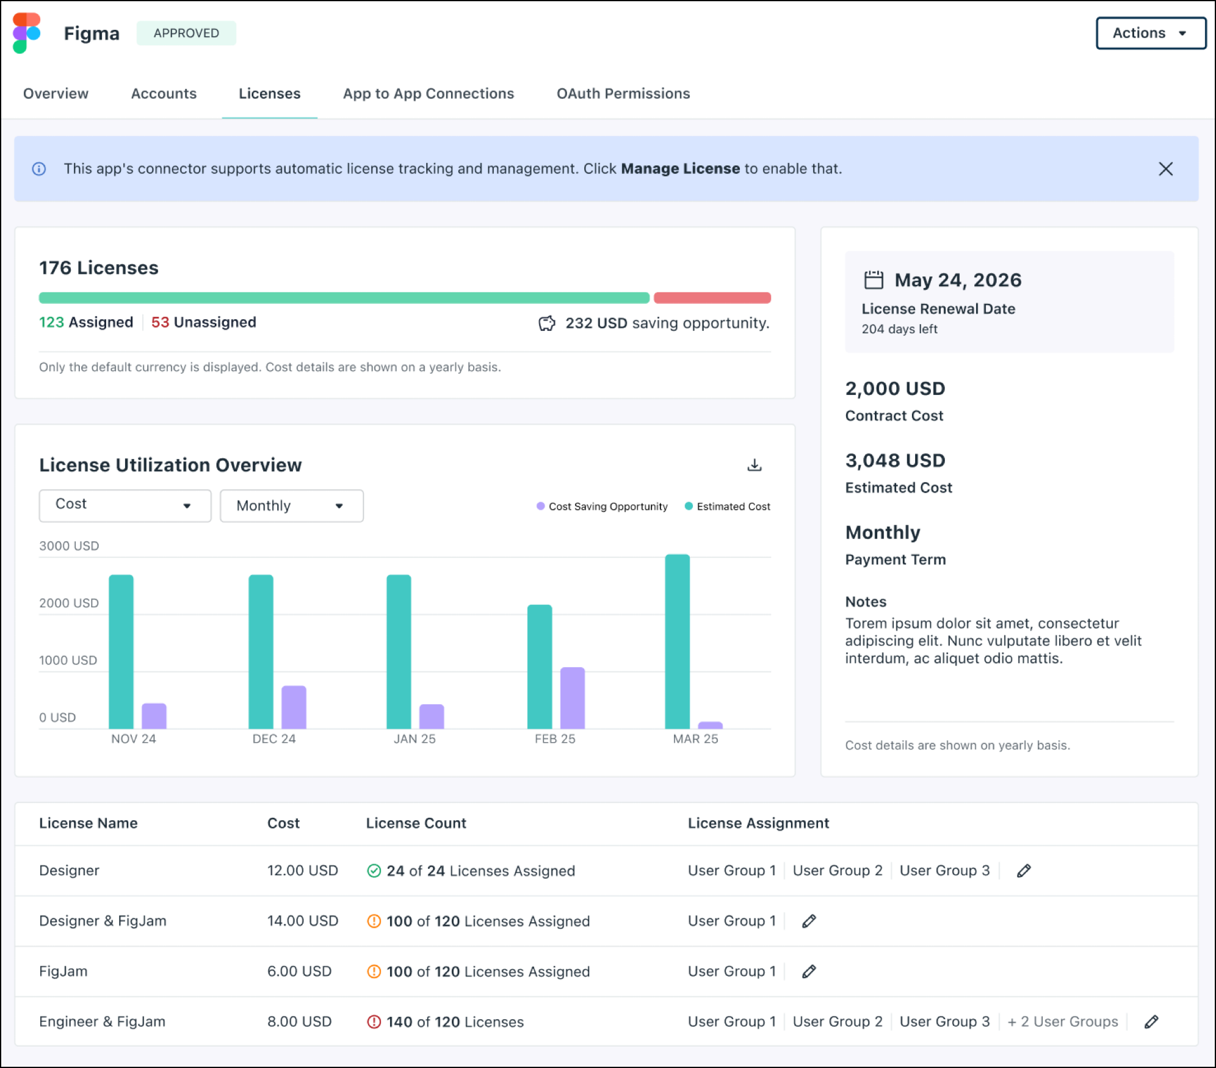
Task: Click the green check icon on Designer license row
Action: (374, 871)
